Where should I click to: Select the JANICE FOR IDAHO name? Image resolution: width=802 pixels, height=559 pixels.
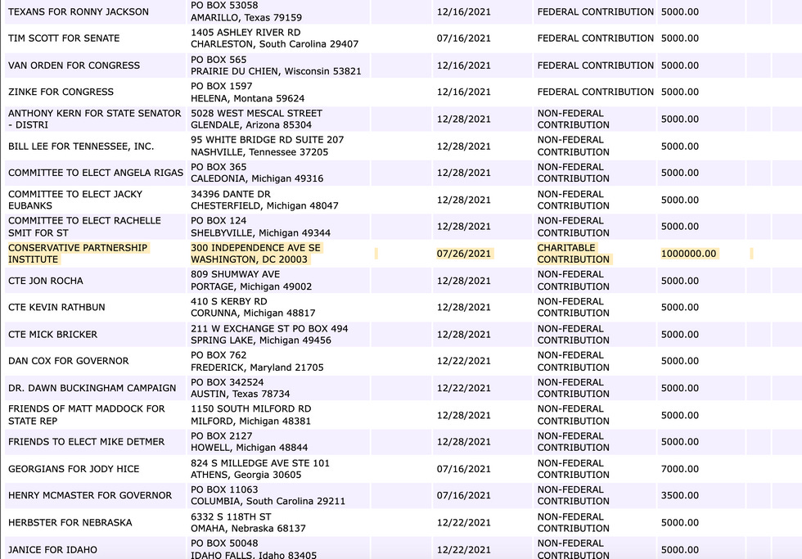click(x=52, y=550)
